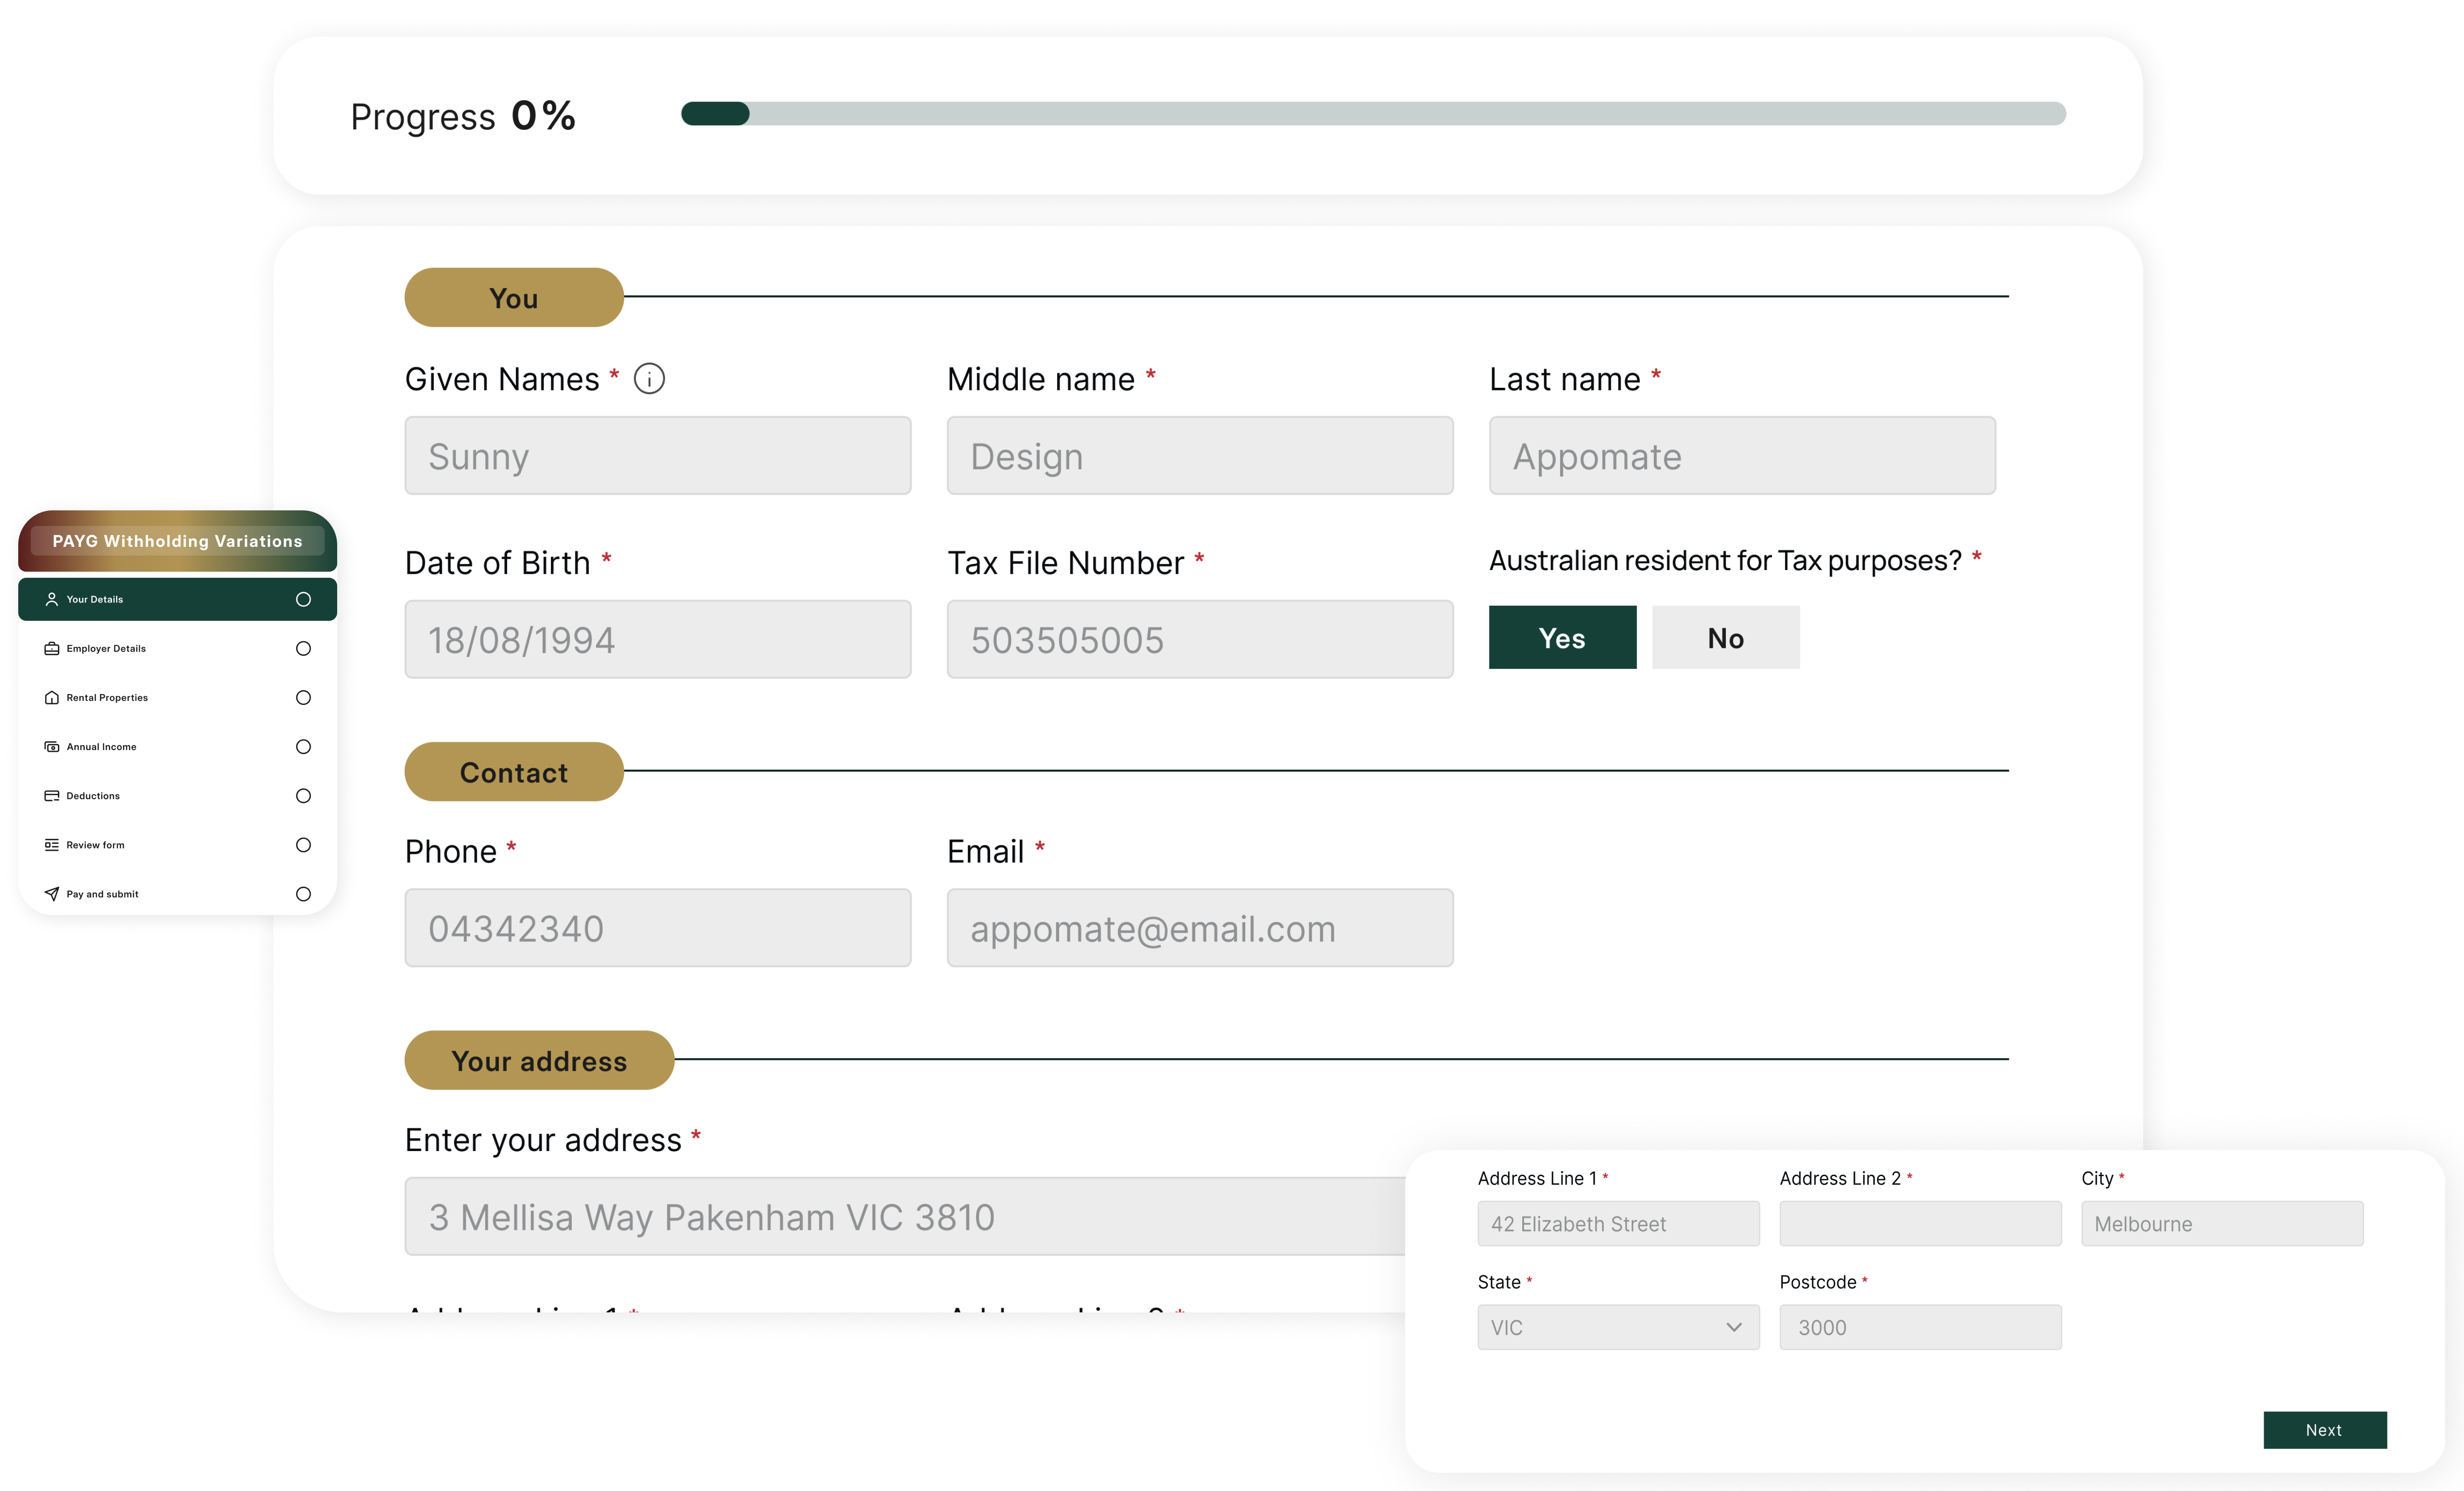Screen dimensions: 2464x1491
Task: Click the person icon for Your Details
Action: pyautogui.click(x=52, y=599)
